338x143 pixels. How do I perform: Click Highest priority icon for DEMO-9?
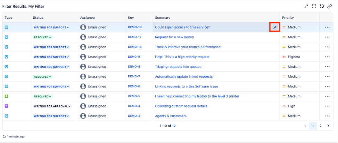(284, 57)
